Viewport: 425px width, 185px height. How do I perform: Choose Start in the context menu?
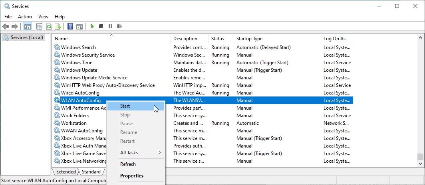coord(125,106)
